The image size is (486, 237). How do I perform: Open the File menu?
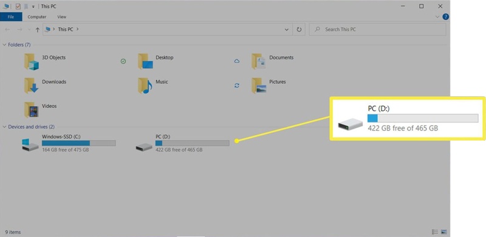tap(11, 17)
